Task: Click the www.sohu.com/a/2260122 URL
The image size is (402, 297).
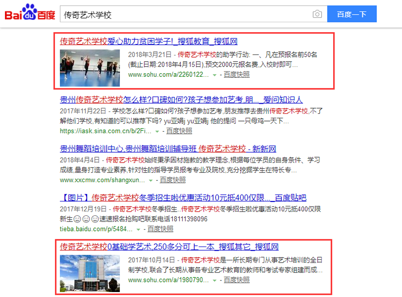Action: (168, 75)
